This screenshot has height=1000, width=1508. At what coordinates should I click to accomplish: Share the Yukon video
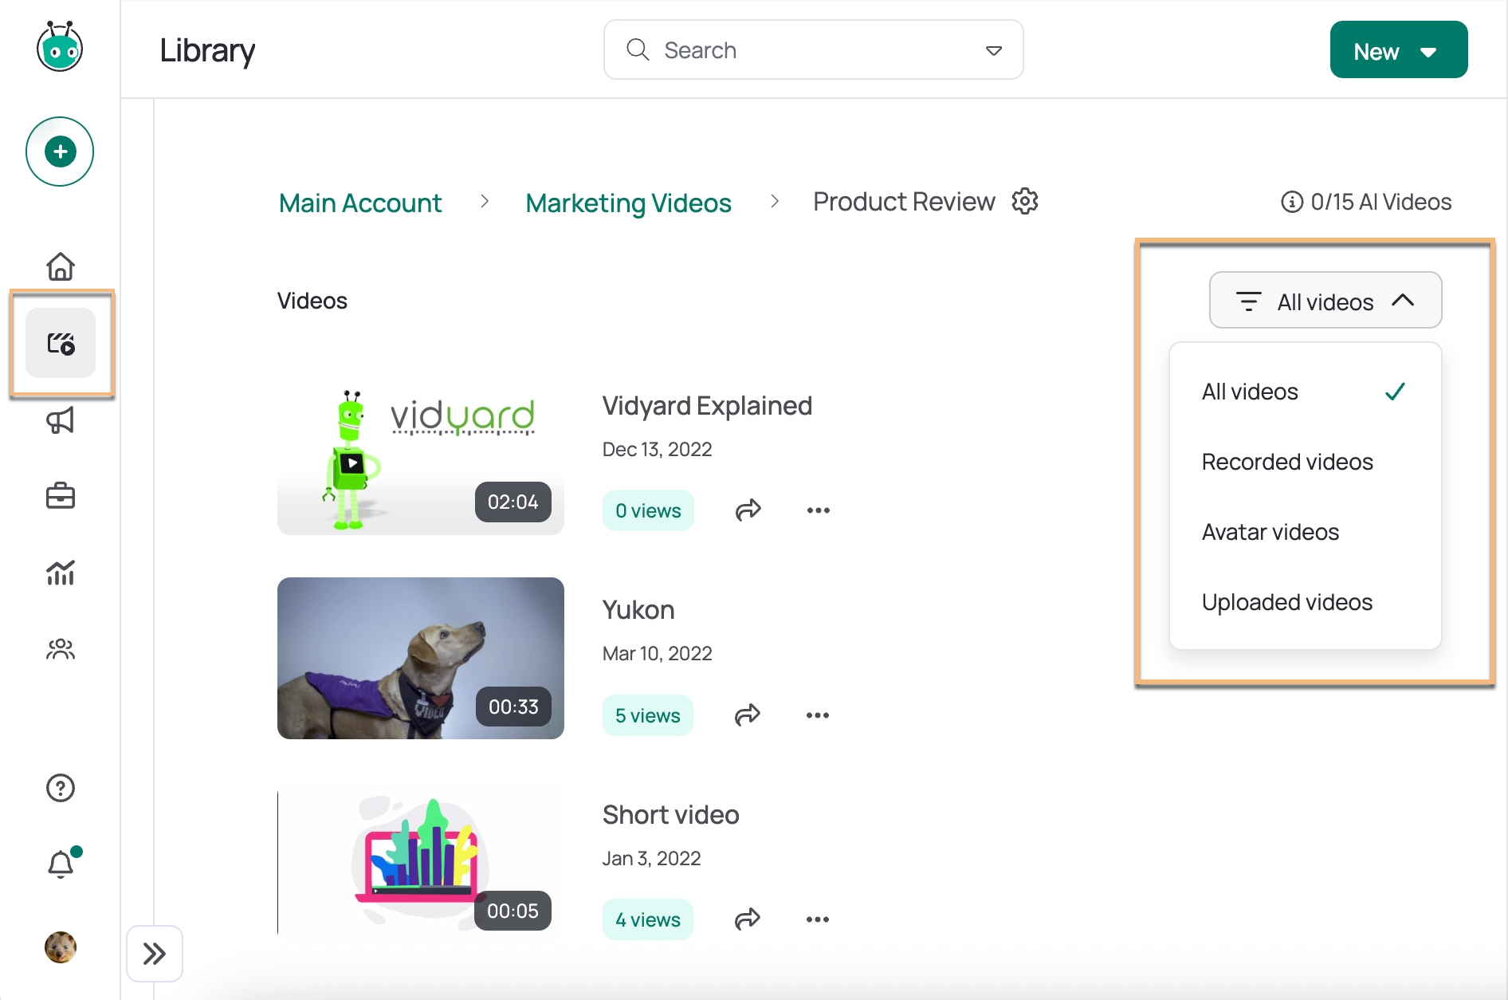tap(747, 715)
